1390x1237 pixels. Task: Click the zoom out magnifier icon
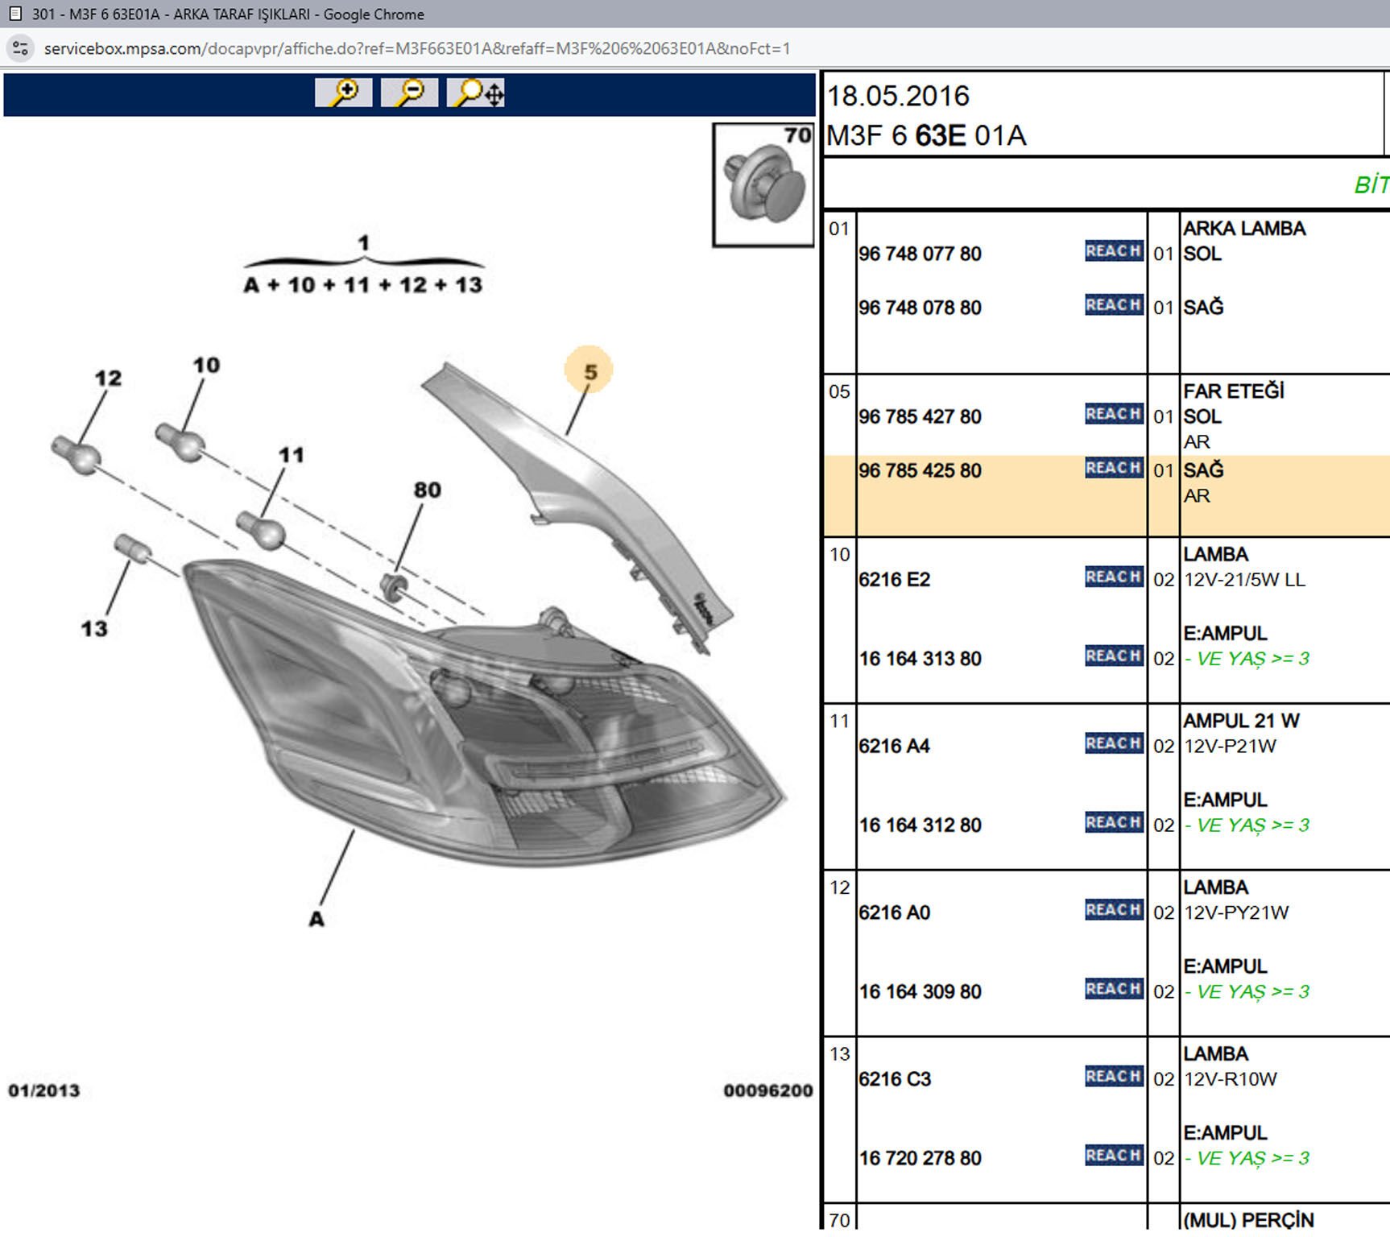[409, 93]
